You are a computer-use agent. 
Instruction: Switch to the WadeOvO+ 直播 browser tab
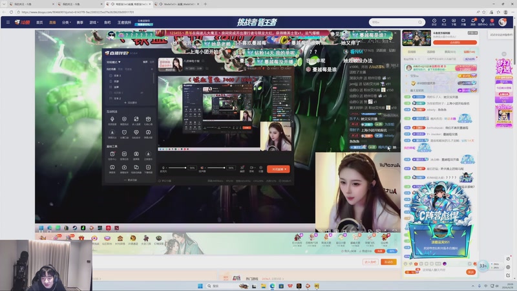pos(178,4)
